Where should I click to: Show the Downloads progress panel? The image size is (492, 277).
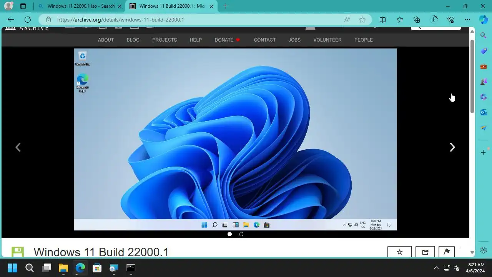click(434, 20)
